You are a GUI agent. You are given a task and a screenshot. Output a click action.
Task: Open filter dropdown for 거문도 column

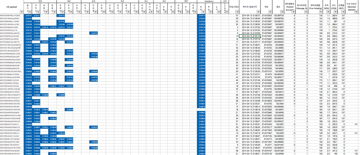(159, 12)
